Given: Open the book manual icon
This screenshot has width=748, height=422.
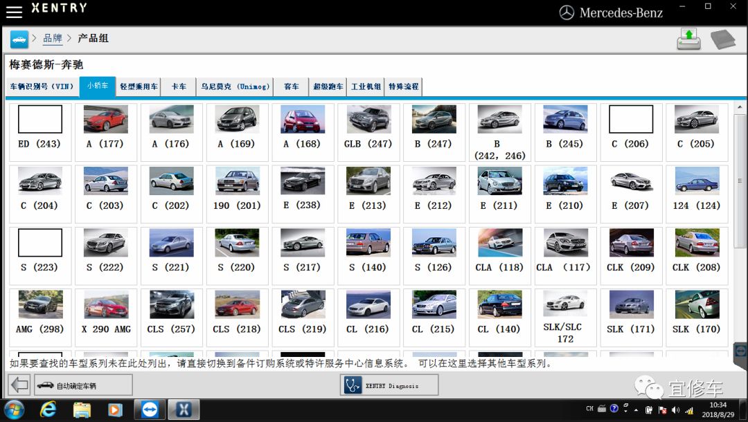Looking at the screenshot, I should pyautogui.click(x=723, y=39).
